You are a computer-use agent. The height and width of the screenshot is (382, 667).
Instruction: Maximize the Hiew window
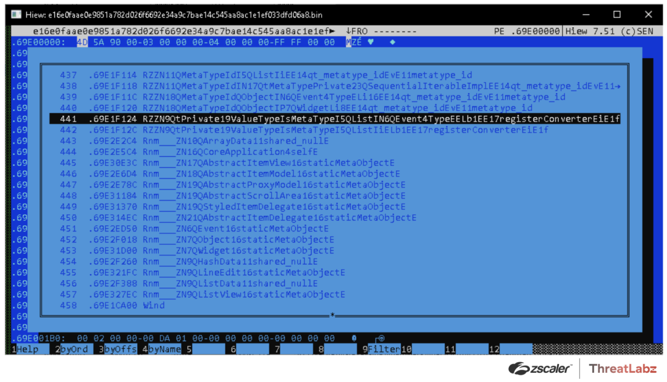tap(616, 14)
